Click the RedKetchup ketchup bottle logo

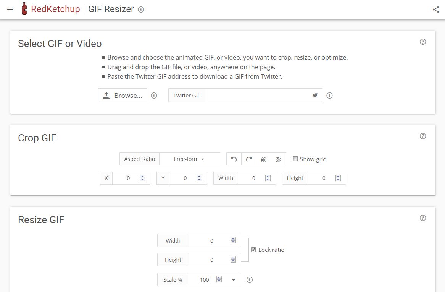coord(24,9)
